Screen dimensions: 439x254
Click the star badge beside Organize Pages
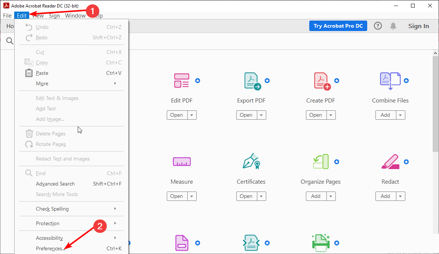point(337,162)
